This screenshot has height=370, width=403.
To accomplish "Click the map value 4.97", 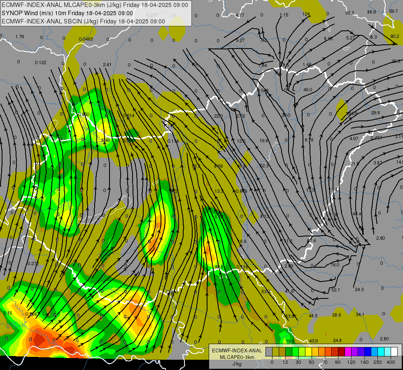I will [354, 139].
